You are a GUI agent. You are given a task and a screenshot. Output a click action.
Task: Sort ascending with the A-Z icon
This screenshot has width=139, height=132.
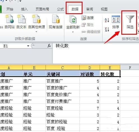point(107,20)
